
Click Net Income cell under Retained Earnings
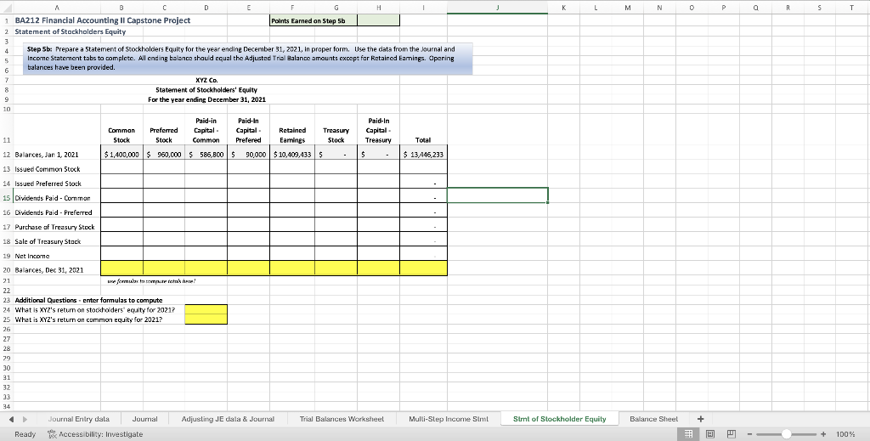(292, 255)
